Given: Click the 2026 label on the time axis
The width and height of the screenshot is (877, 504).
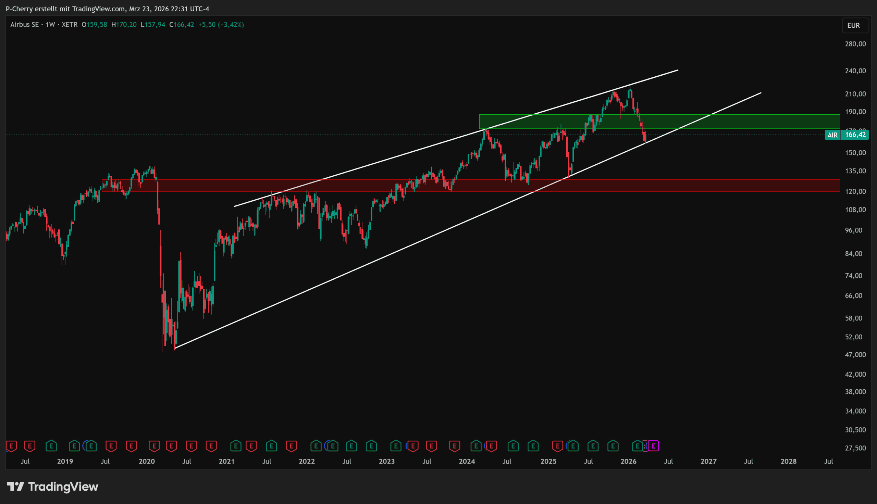Looking at the screenshot, I should (628, 462).
